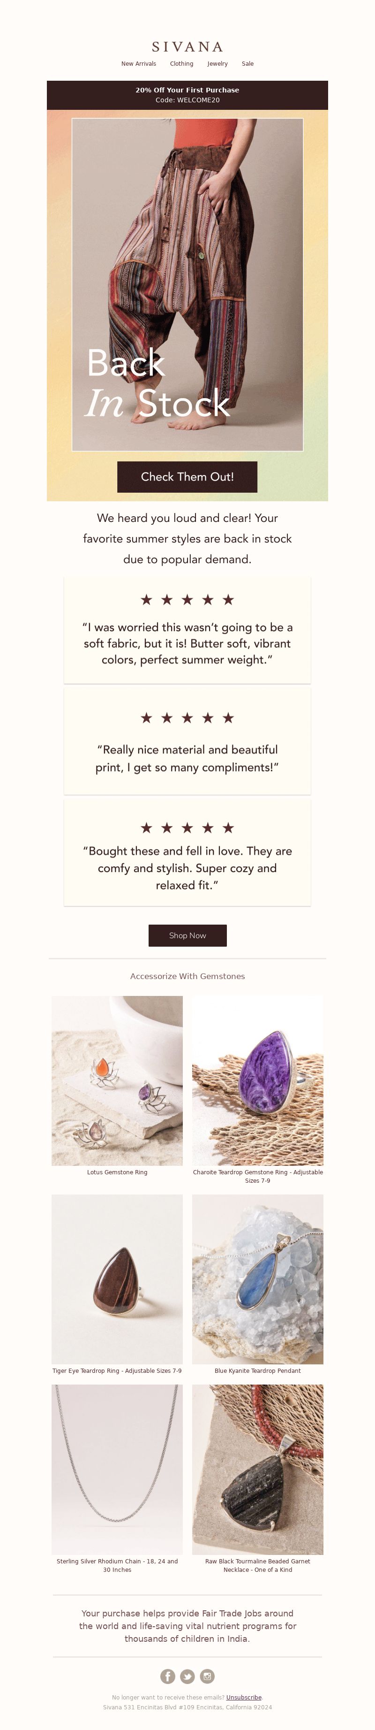The image size is (375, 1730).
Task: Click the 20% Off First Purchase banner
Action: pos(187,95)
